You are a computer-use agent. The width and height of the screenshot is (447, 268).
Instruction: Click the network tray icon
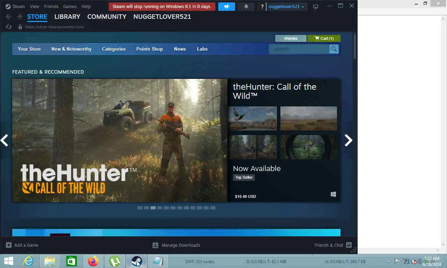point(406,261)
